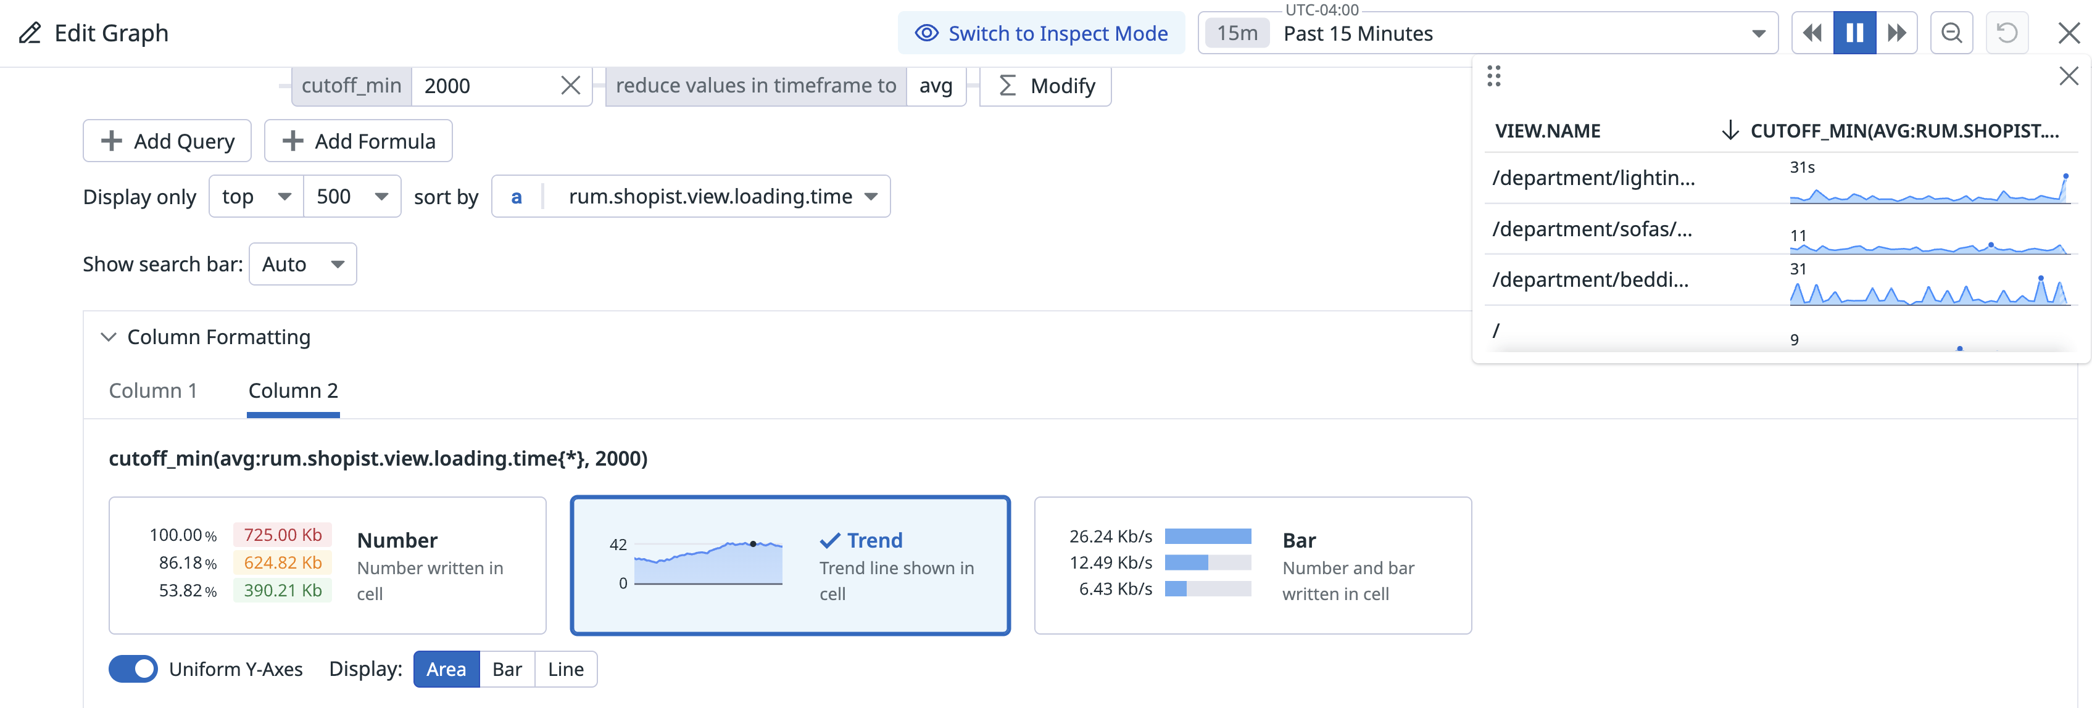This screenshot has height=708, width=2092.
Task: Step backward in the time range
Action: [x=1812, y=33]
